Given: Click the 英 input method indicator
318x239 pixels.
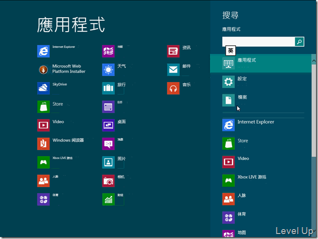Looking at the screenshot, I should point(230,51).
